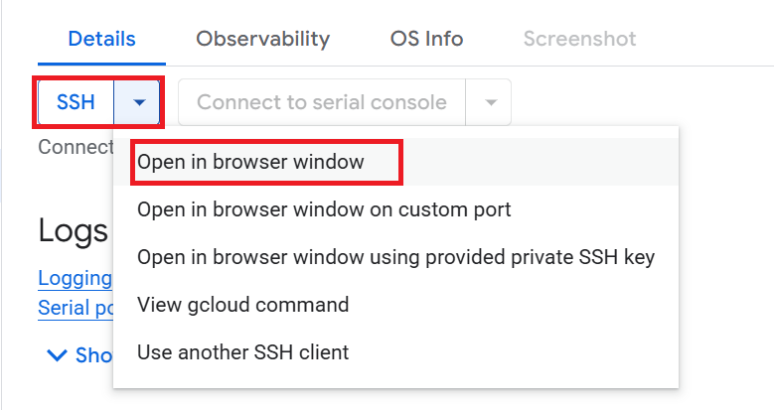Open the Observability tab

pos(262,40)
